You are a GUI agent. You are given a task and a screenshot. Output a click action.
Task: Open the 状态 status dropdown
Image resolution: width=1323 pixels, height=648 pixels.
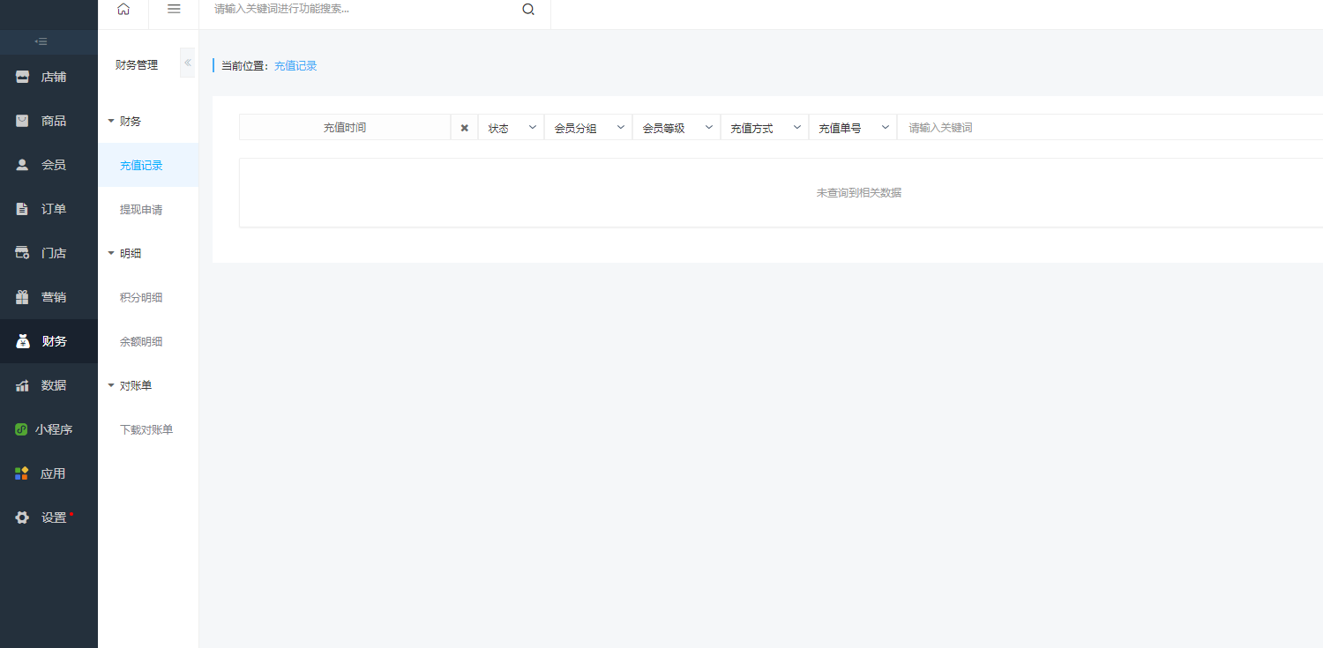(512, 128)
